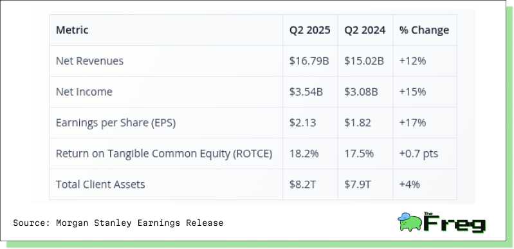This screenshot has width=514, height=249.
Task: Click the $3.54B net income value
Action: pyautogui.click(x=306, y=92)
